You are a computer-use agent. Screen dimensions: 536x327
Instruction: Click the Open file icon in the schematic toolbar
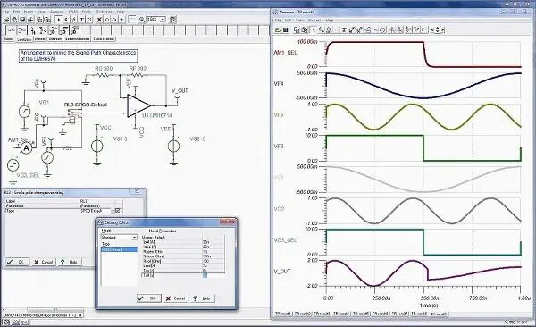point(6,20)
